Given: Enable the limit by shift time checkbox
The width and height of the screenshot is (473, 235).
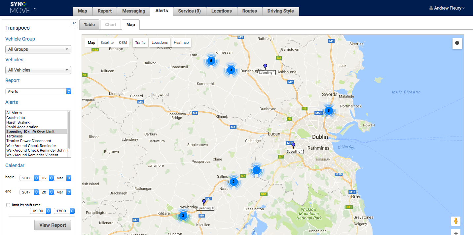Looking at the screenshot, I should pyautogui.click(x=8, y=205).
